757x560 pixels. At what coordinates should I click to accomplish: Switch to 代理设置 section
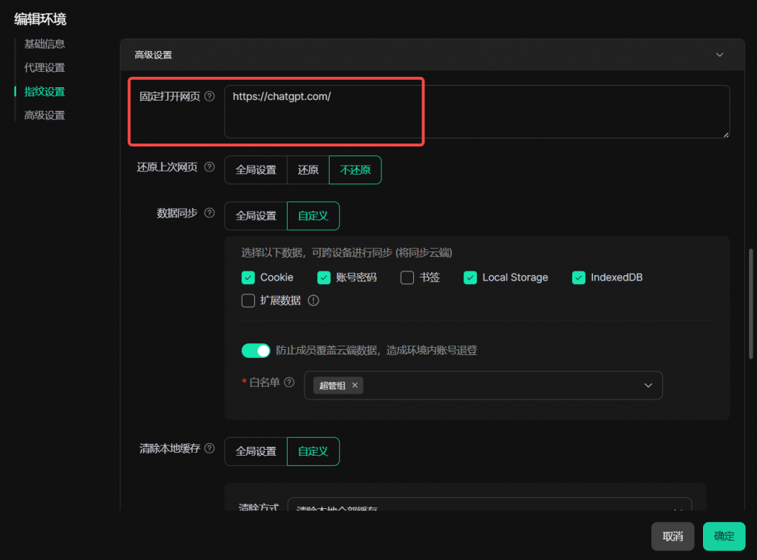[44, 67]
